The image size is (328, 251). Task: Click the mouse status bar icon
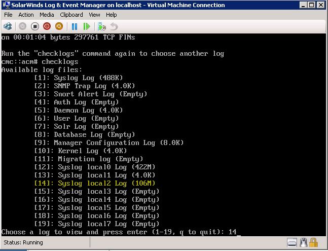303,242
